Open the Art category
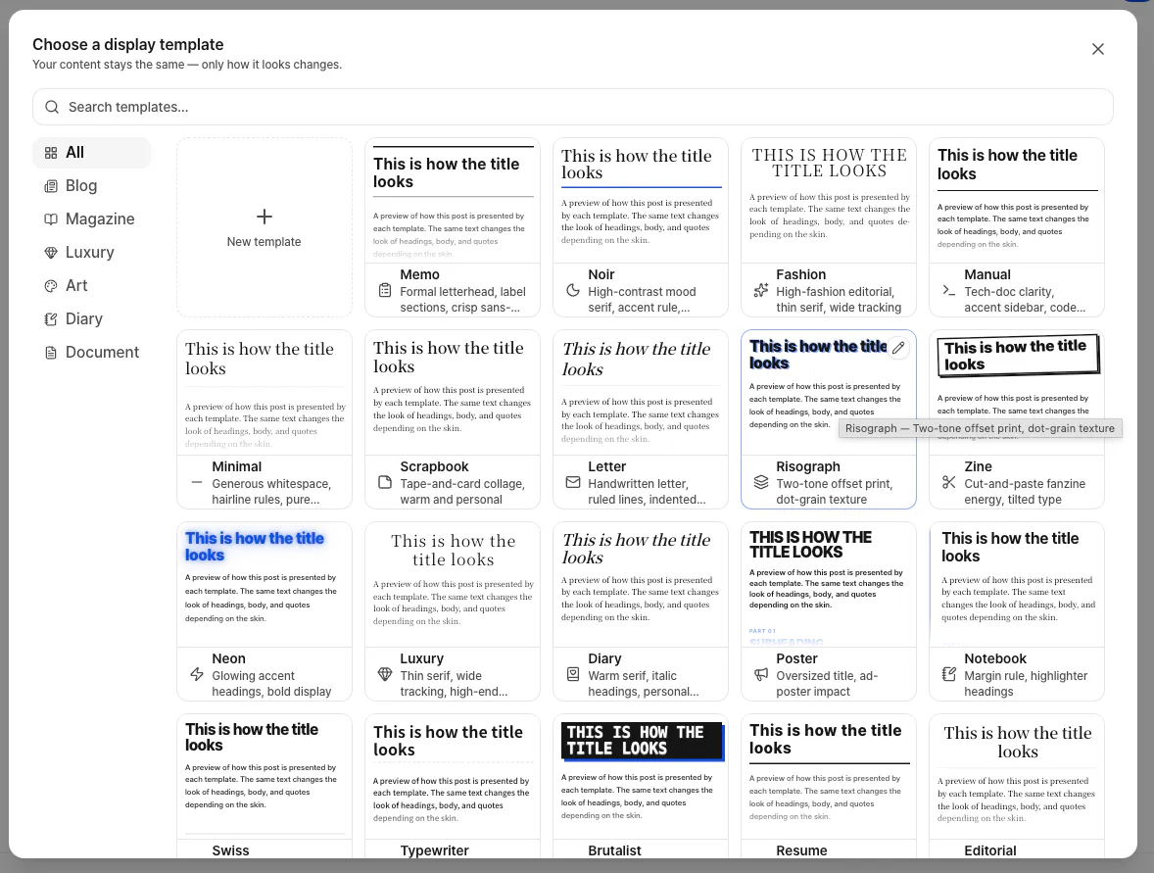Image resolution: width=1154 pixels, height=873 pixels. 91,285
